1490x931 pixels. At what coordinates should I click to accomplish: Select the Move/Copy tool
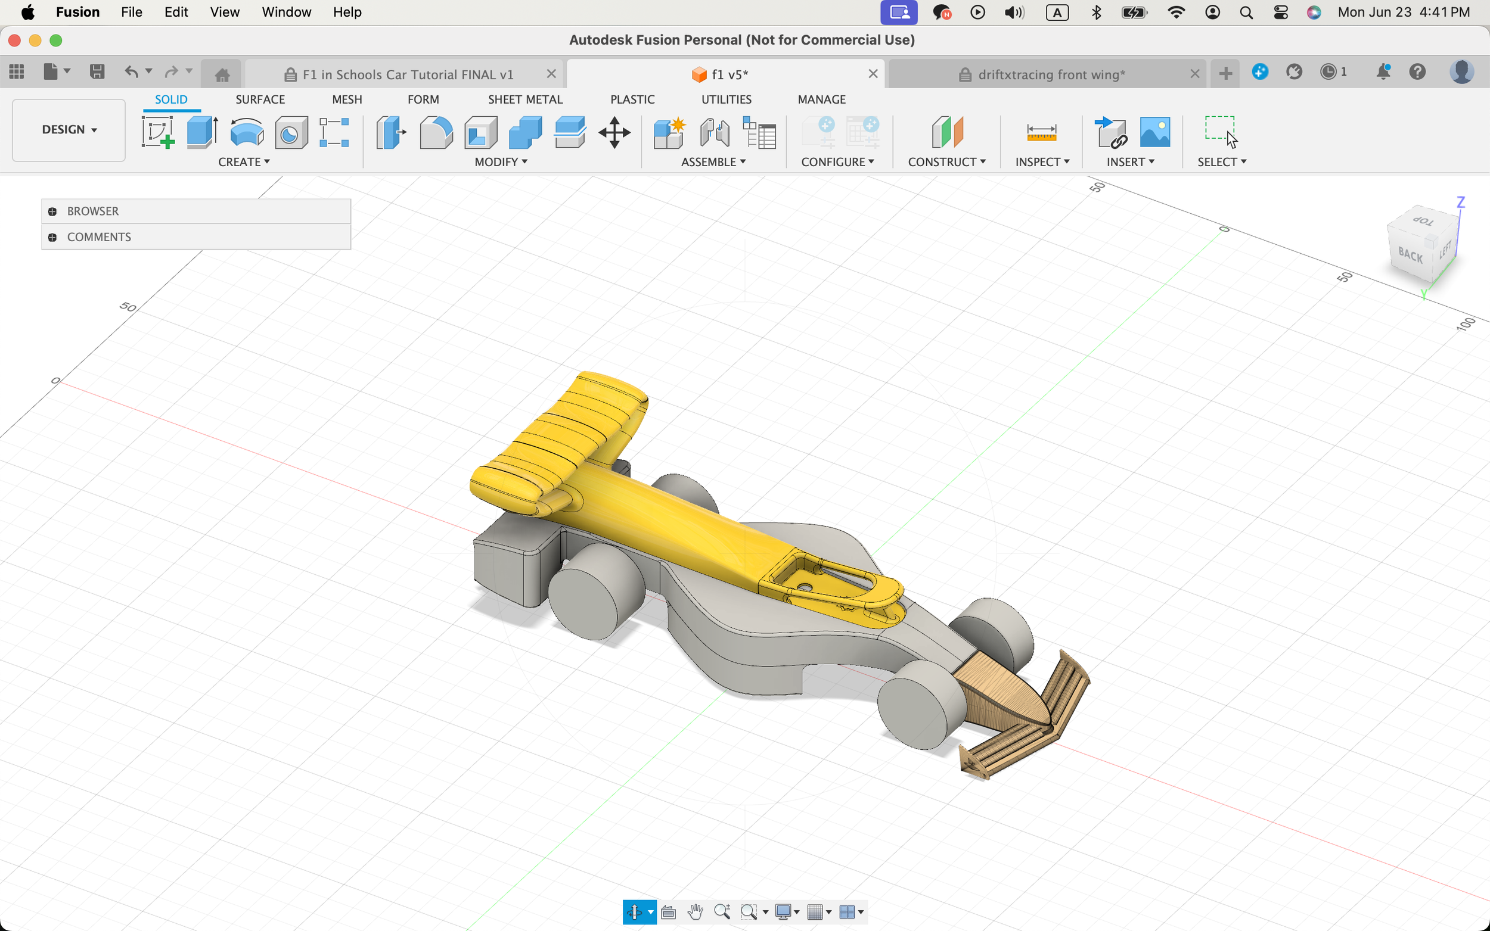click(x=614, y=132)
